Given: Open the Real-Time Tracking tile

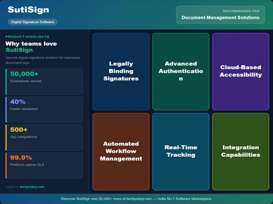Looking at the screenshot, I should (x=181, y=152).
